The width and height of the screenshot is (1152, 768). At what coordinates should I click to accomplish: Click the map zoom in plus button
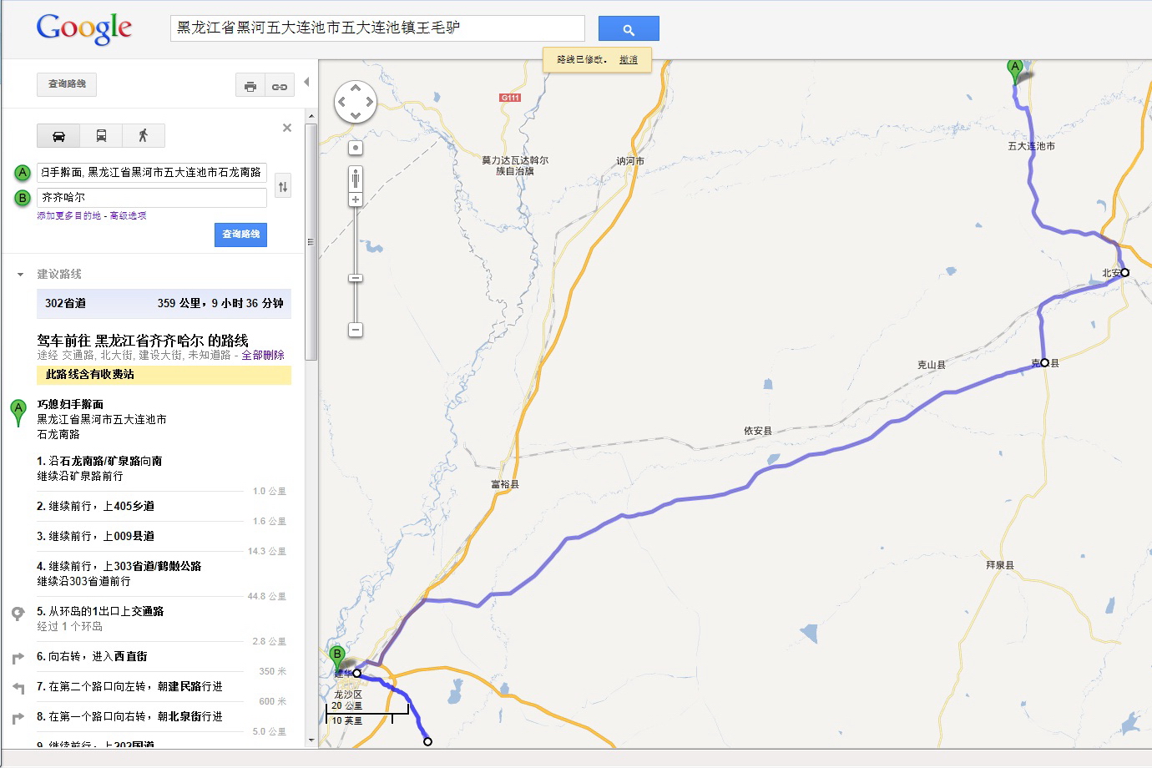356,200
